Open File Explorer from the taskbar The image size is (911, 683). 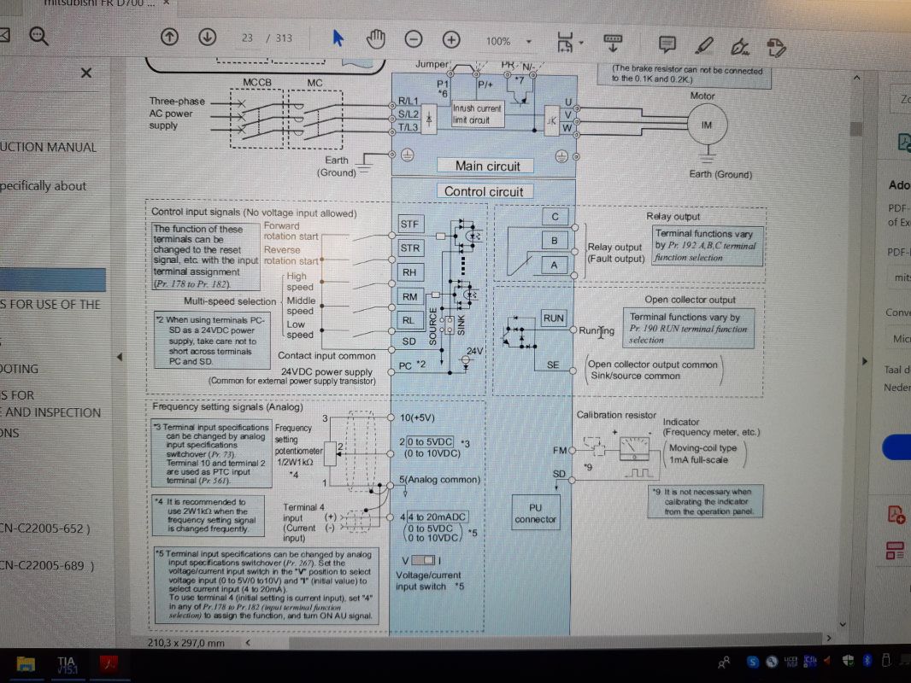click(x=26, y=663)
